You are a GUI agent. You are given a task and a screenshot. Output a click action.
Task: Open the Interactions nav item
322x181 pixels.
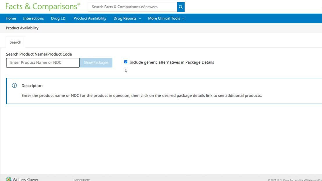[33, 18]
